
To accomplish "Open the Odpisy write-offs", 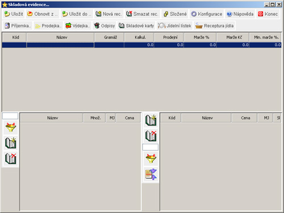I will pyautogui.click(x=105, y=26).
